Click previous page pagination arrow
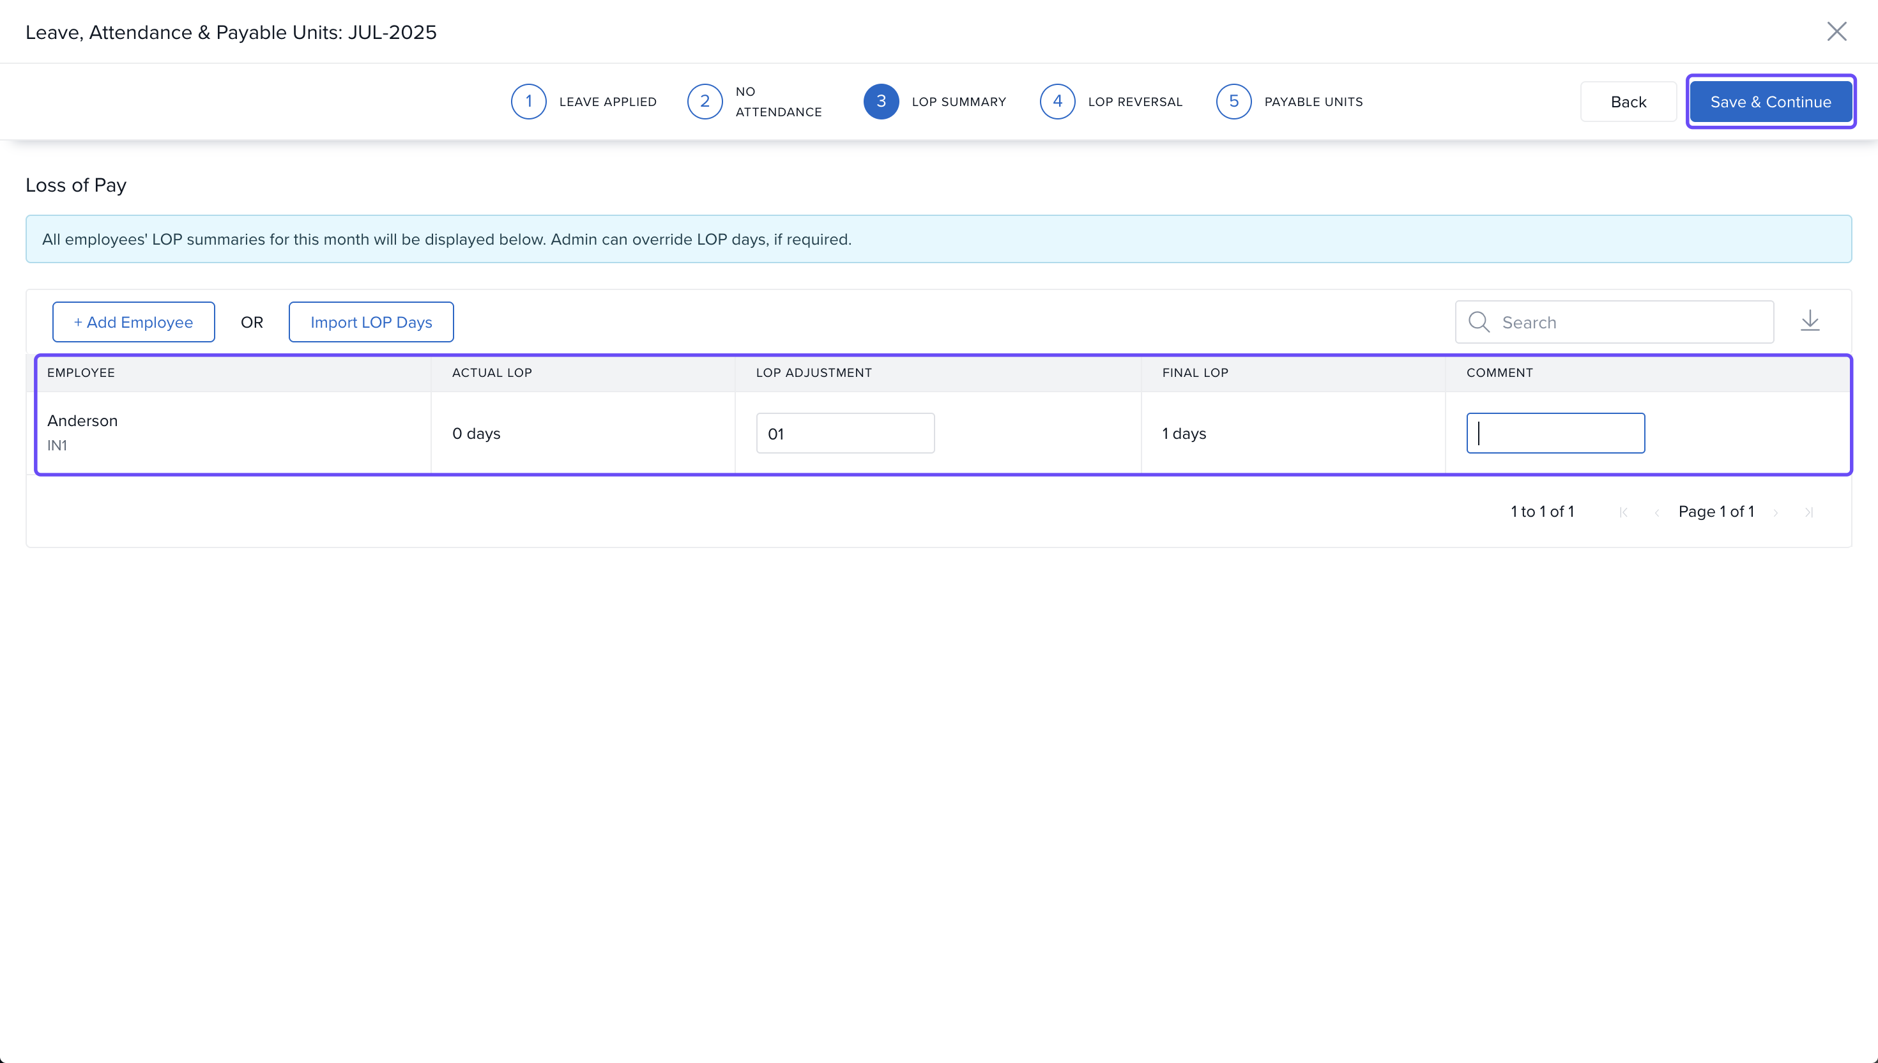1878x1063 pixels. [1657, 512]
